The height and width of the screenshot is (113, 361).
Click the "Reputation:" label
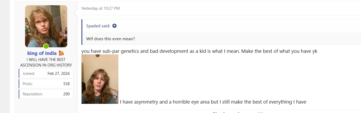[33, 94]
